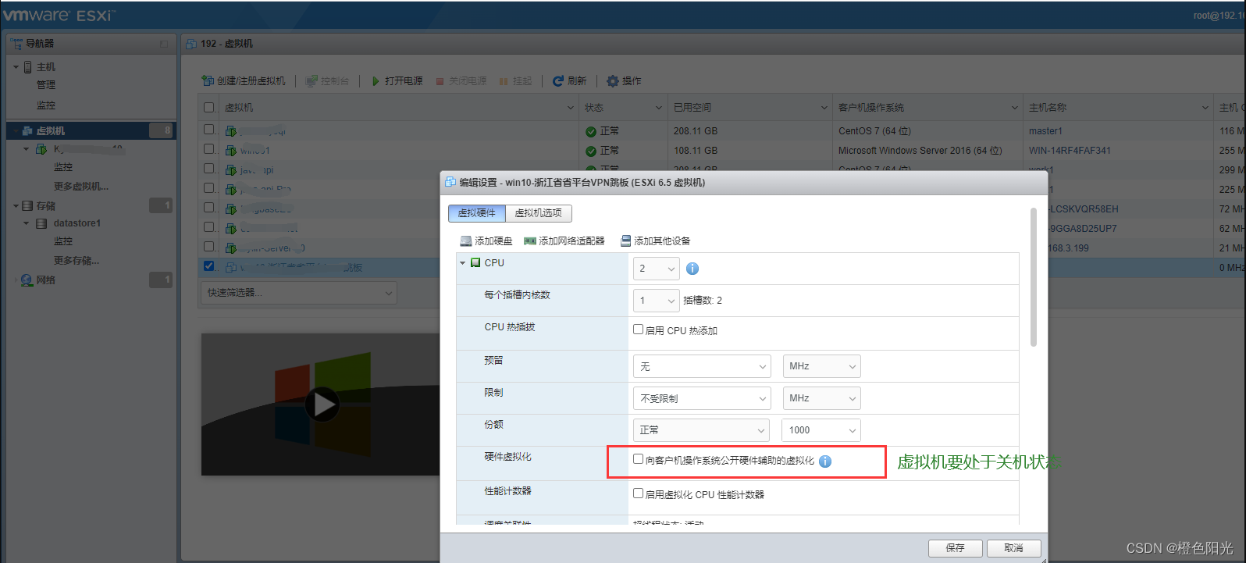Click the 关闭电源 toolbar item
The height and width of the screenshot is (563, 1246).
point(461,81)
